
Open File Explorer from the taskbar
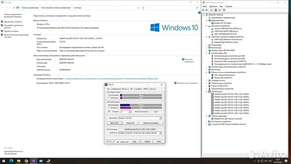point(19,161)
